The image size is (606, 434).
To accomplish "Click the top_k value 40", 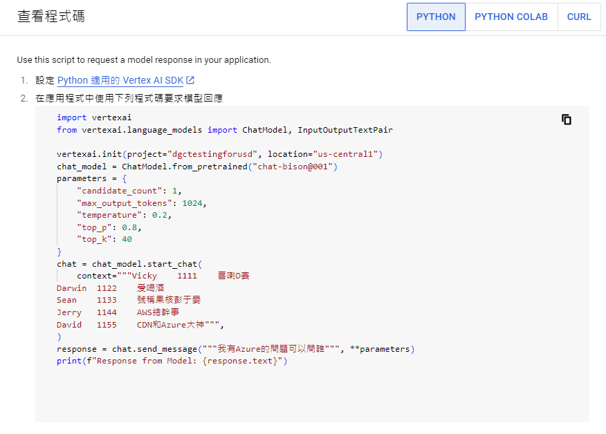I will click(x=127, y=239).
